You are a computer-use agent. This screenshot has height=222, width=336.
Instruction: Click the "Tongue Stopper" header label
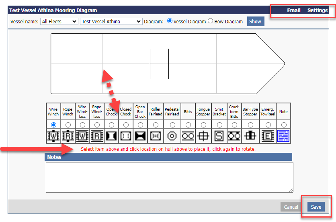click(203, 111)
